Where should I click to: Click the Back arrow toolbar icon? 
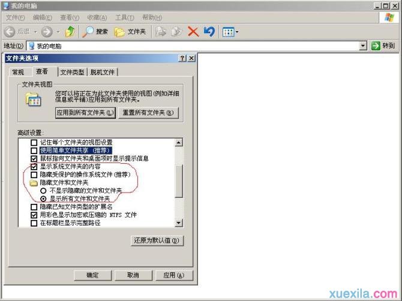click(10, 31)
